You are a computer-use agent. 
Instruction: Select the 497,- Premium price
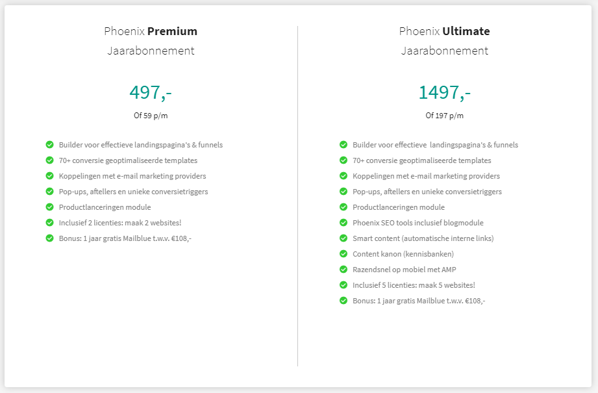pos(151,93)
